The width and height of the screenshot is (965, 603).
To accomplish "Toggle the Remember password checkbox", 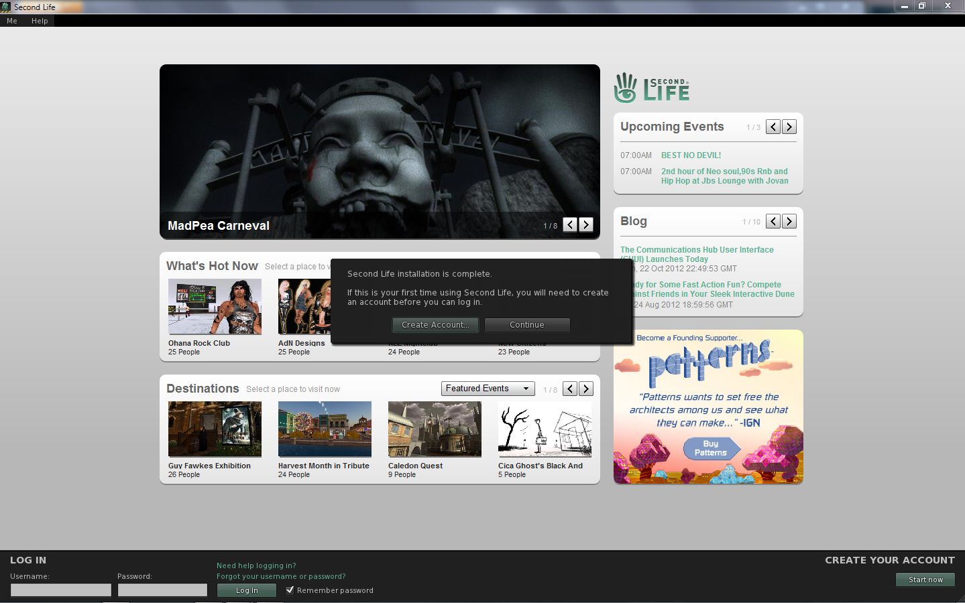I will coord(290,590).
